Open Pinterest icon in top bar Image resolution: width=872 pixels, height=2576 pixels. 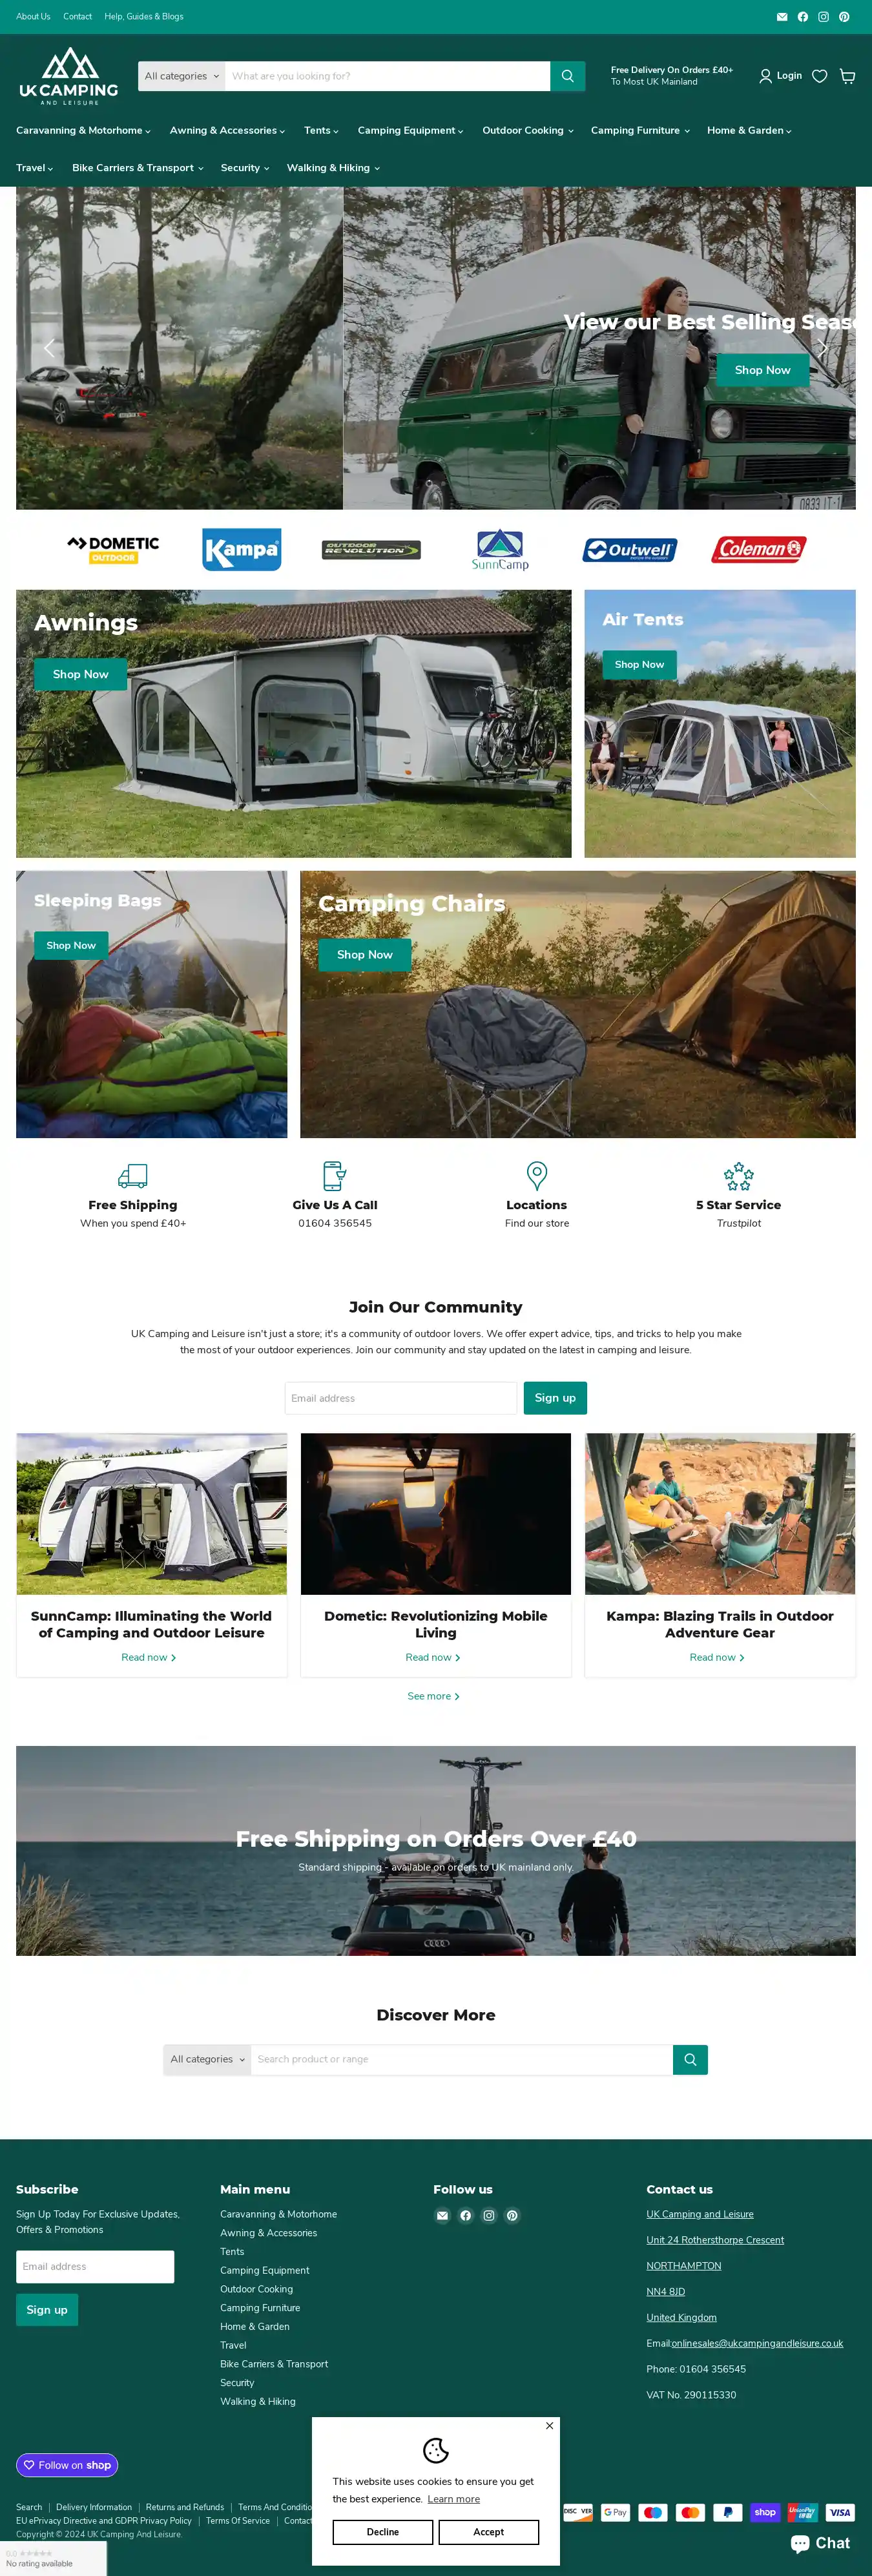point(844,17)
